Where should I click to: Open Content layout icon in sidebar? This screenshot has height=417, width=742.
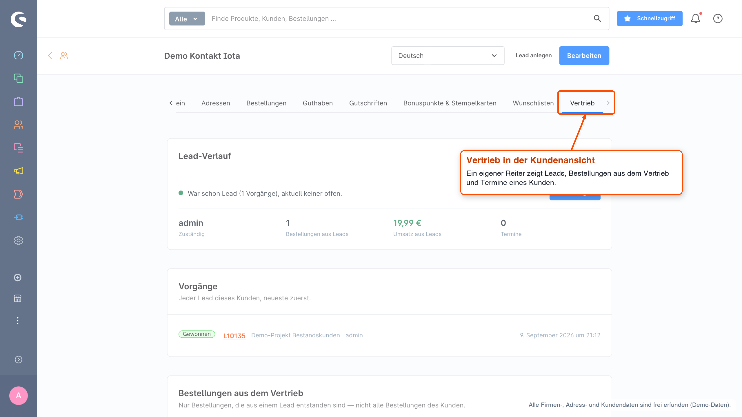coord(19,148)
